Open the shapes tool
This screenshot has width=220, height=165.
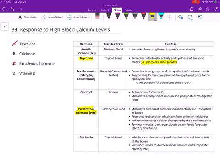(x=181, y=17)
